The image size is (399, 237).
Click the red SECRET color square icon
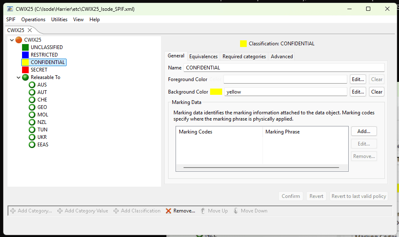coord(25,70)
